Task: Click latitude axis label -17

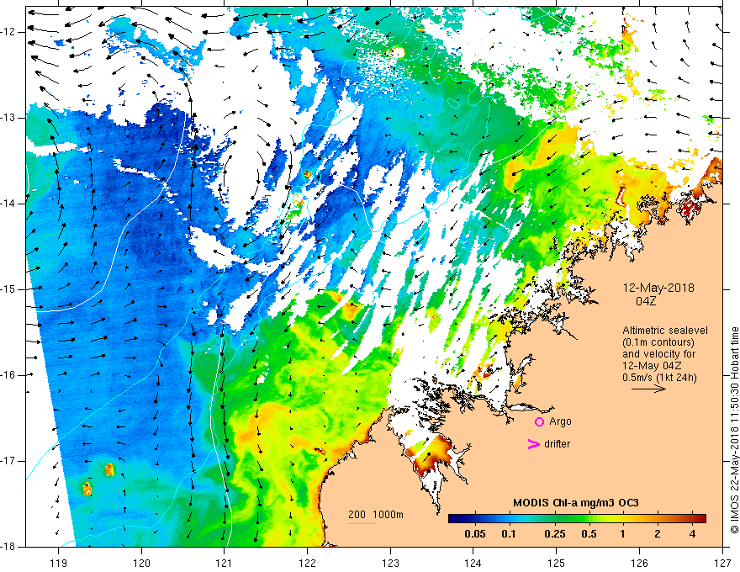Action: pos(8,461)
